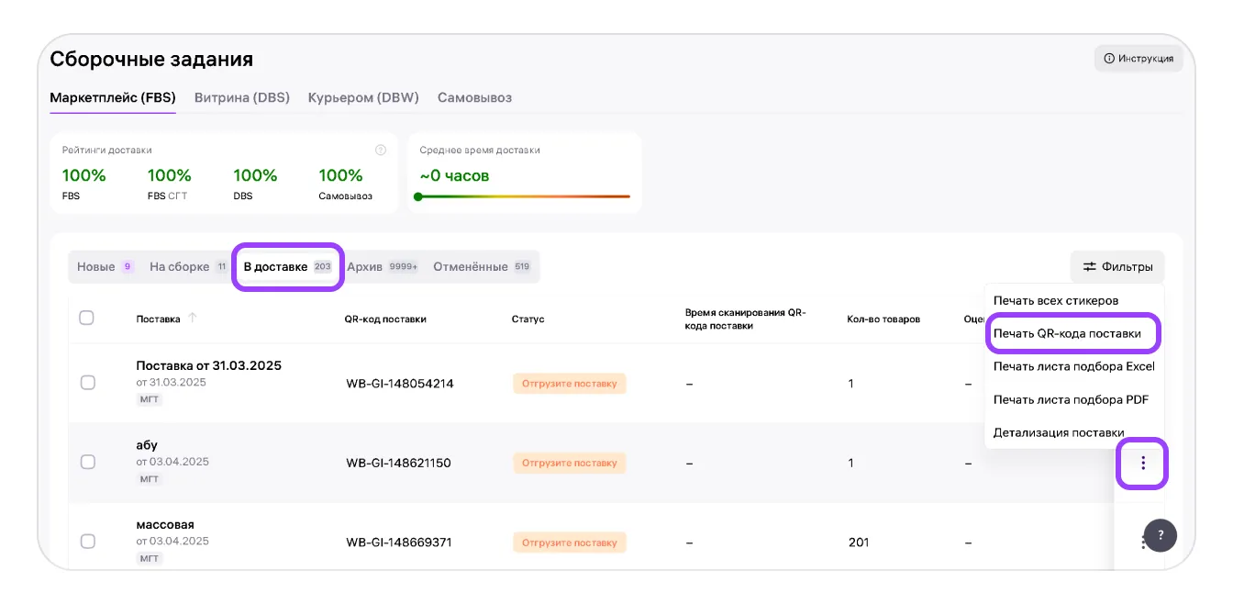This screenshot has height=604, width=1233.
Task: Switch to Витрина (DBS) tab
Action: pyautogui.click(x=241, y=97)
